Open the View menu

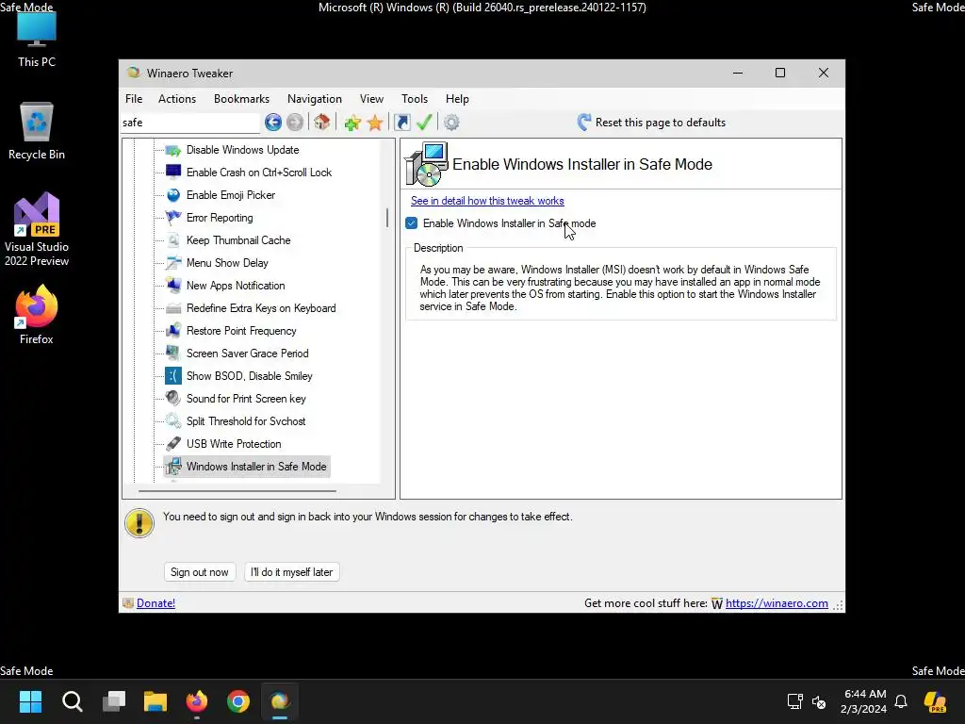point(371,98)
